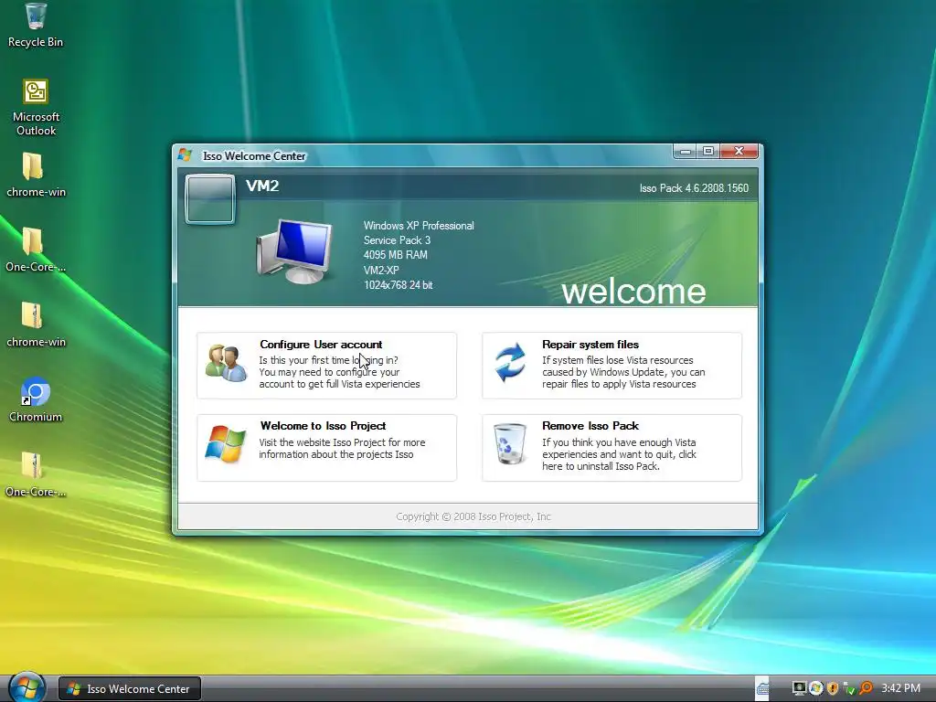
Task: Click the 3:42 PM system clock
Action: click(x=900, y=688)
